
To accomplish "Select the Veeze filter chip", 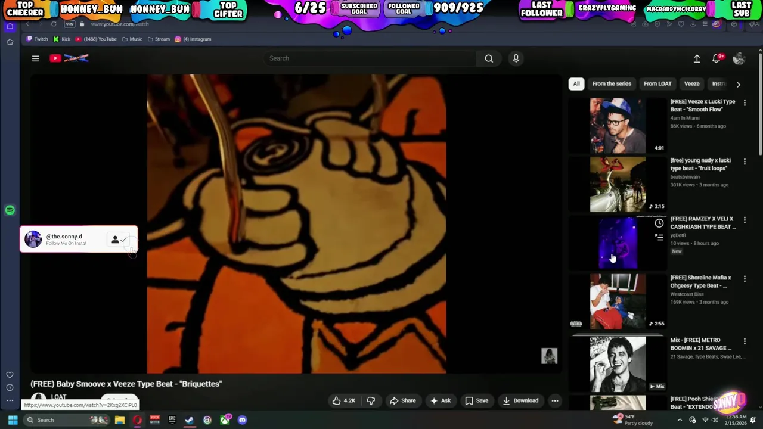I will tap(691, 84).
